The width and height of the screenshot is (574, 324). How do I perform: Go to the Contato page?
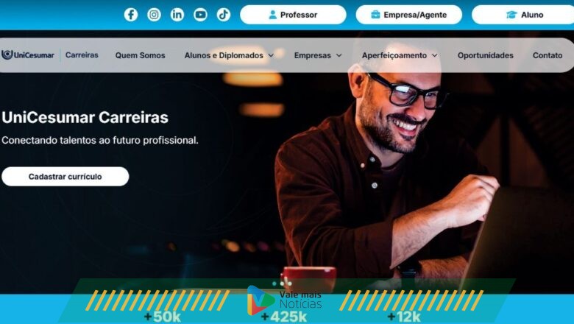coord(548,55)
